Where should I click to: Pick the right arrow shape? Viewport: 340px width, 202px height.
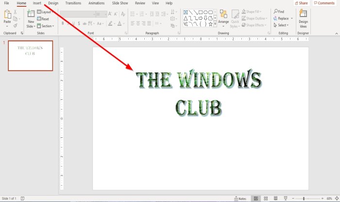[x=201, y=18]
